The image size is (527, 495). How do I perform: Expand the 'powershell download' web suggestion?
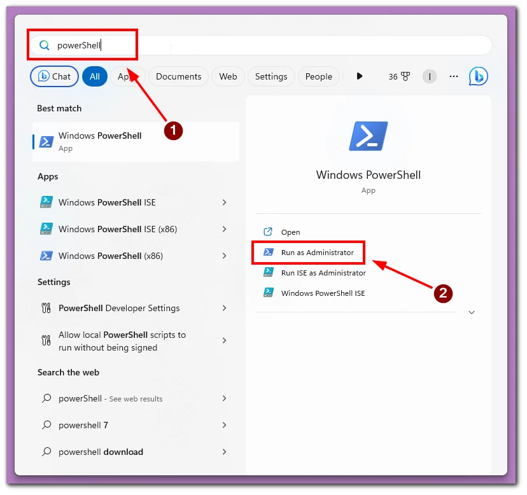click(224, 452)
